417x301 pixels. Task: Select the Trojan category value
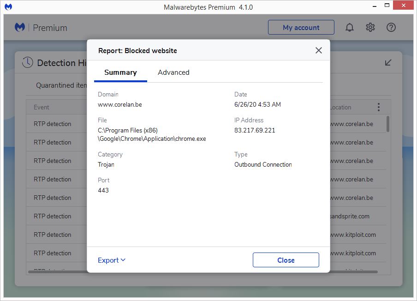[x=106, y=164]
